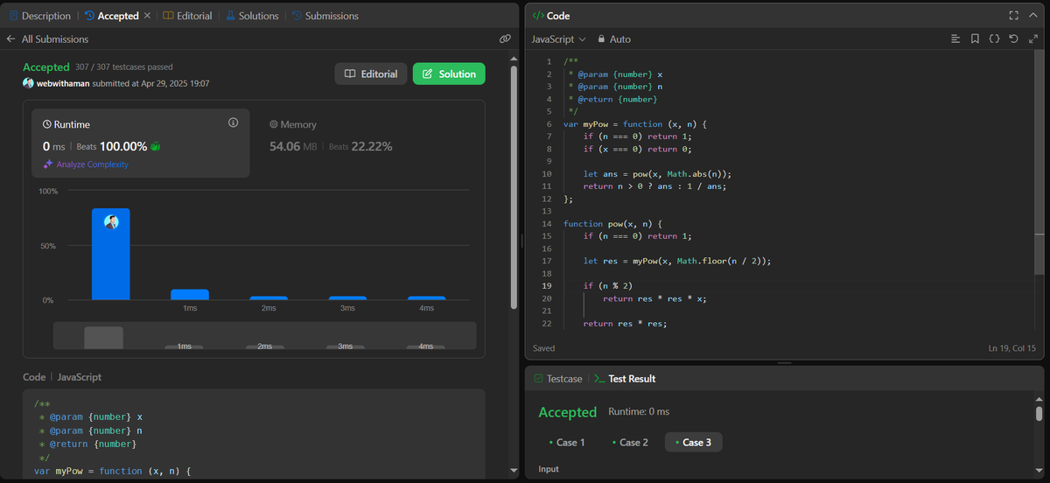Open the Solutions tab
Viewport: 1050px width, 483px height.
point(252,16)
